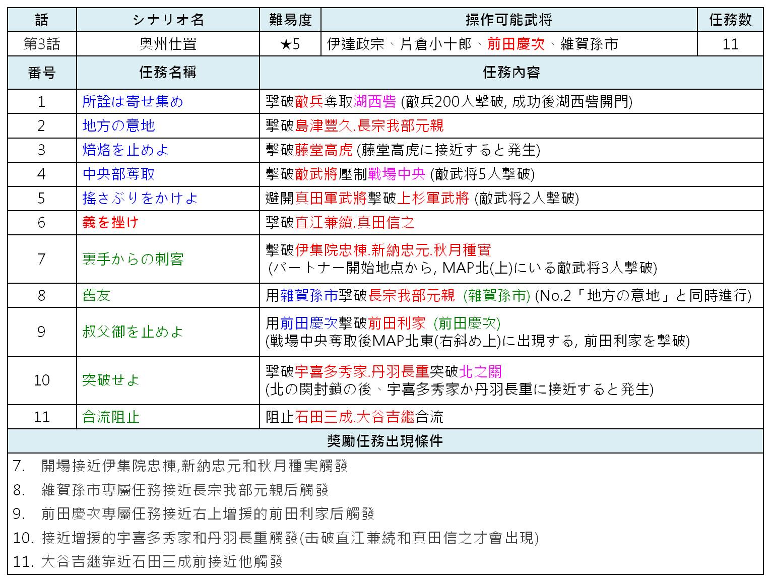Click the blue 中央部奪取 mission name
Screen dimensions: 771x582
[x=118, y=174]
